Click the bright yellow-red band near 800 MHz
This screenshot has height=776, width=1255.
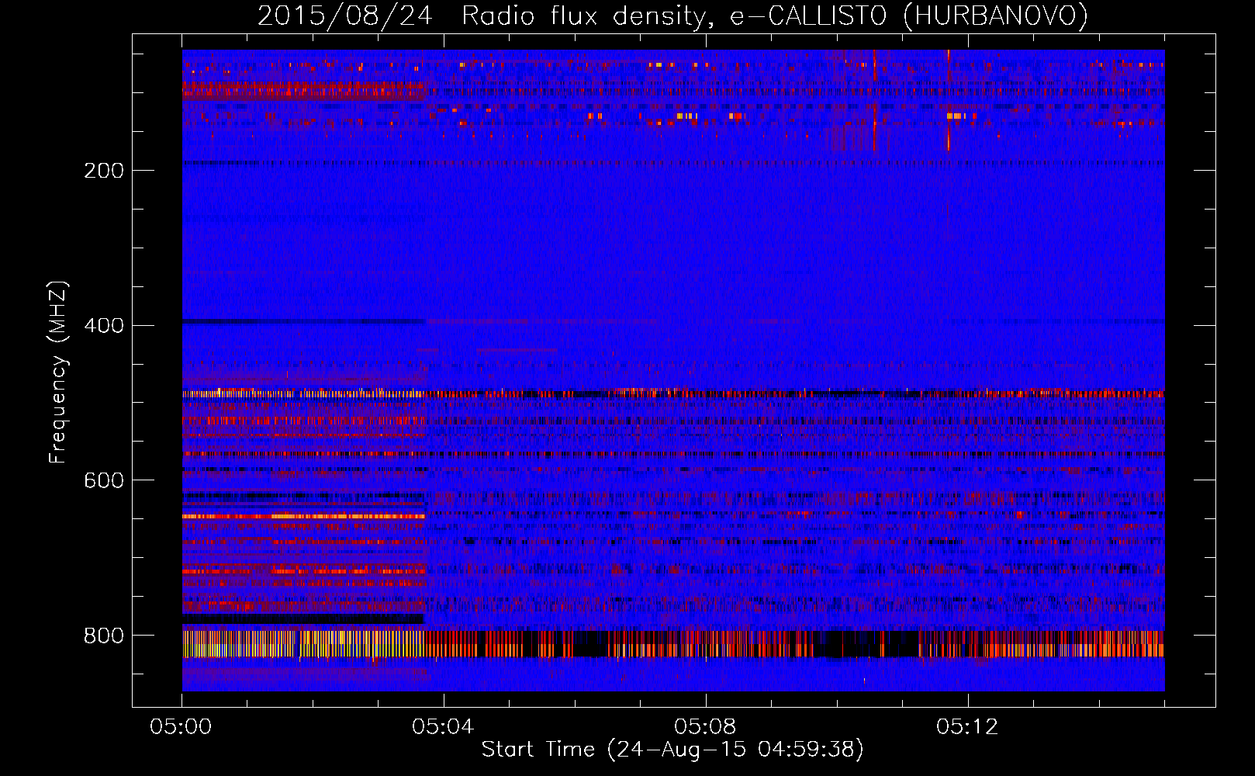coord(673,644)
